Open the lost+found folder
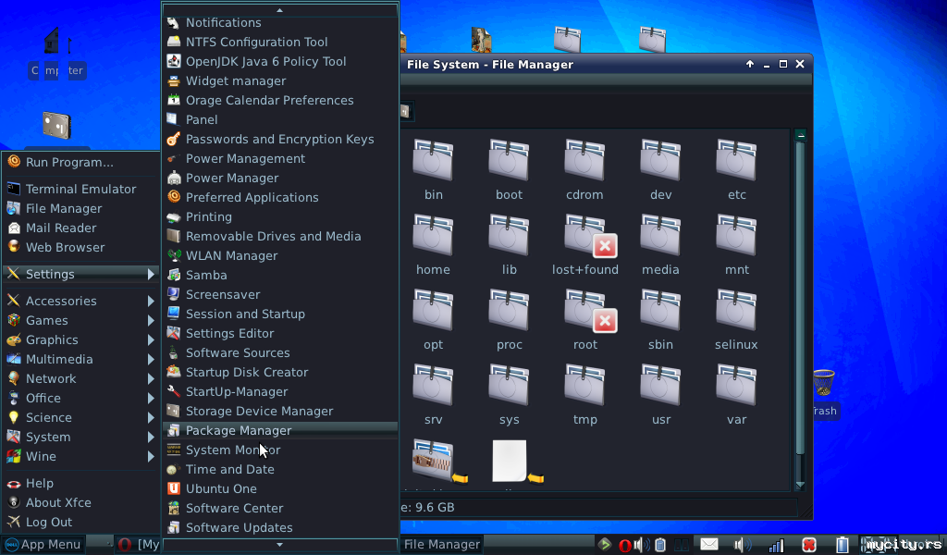Screen dimensions: 947x555 [584, 244]
